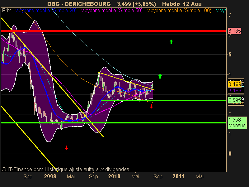
Task: Click the "Hebdo 12 Aou" period label
Action: point(182,4)
